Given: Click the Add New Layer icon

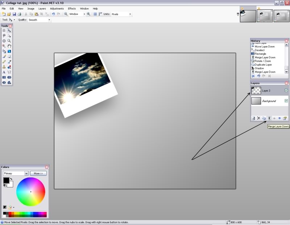Looking at the screenshot, I should [x=253, y=118].
